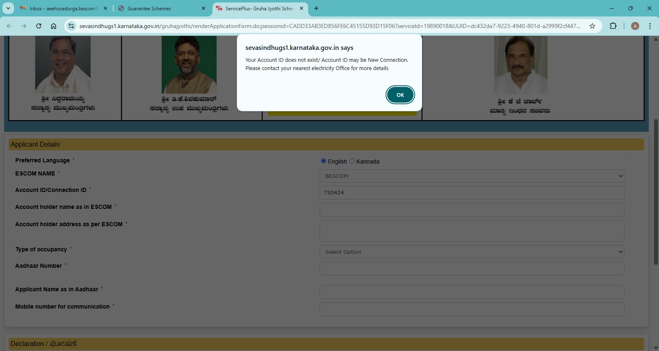Click the Account ID/Connection ID field
The width and height of the screenshot is (659, 351).
click(472, 192)
